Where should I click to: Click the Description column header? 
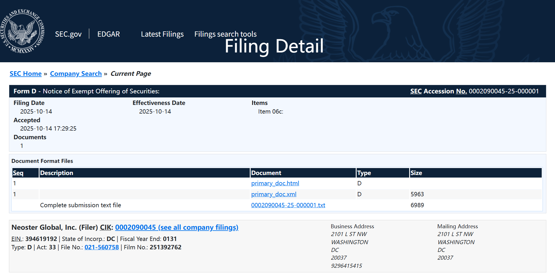click(x=57, y=173)
